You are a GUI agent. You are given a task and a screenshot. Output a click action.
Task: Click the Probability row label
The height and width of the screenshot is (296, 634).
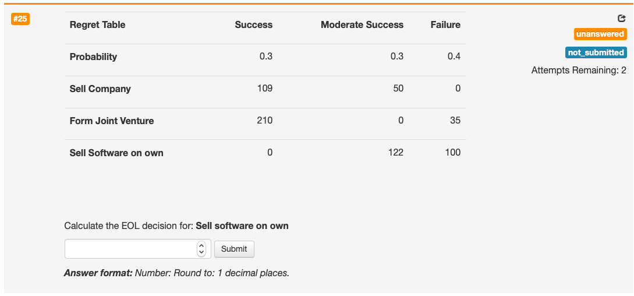(x=93, y=57)
